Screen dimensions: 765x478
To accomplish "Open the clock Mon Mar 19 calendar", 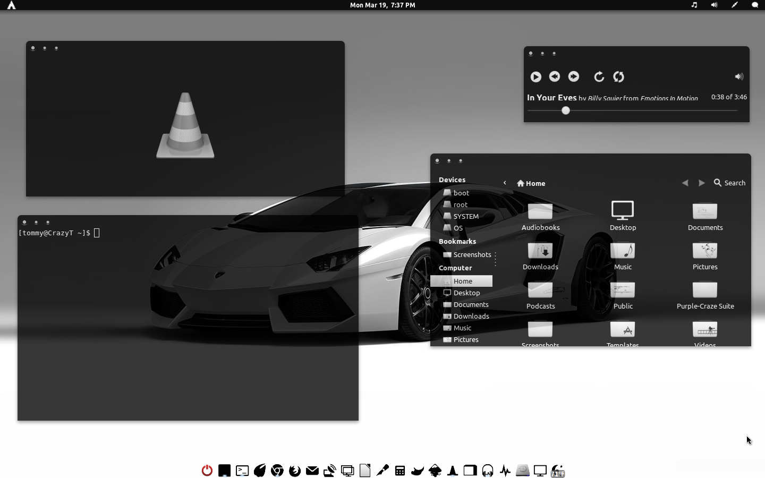I will [382, 5].
